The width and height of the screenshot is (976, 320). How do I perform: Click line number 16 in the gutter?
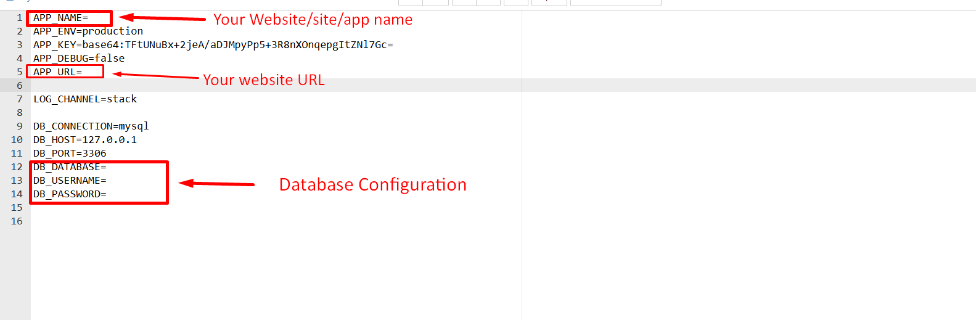coord(17,221)
